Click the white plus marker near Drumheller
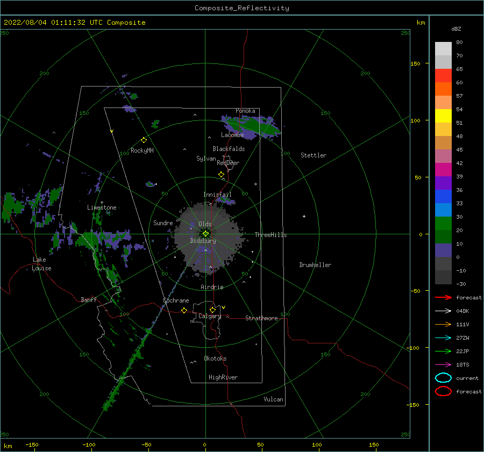 [x=304, y=216]
